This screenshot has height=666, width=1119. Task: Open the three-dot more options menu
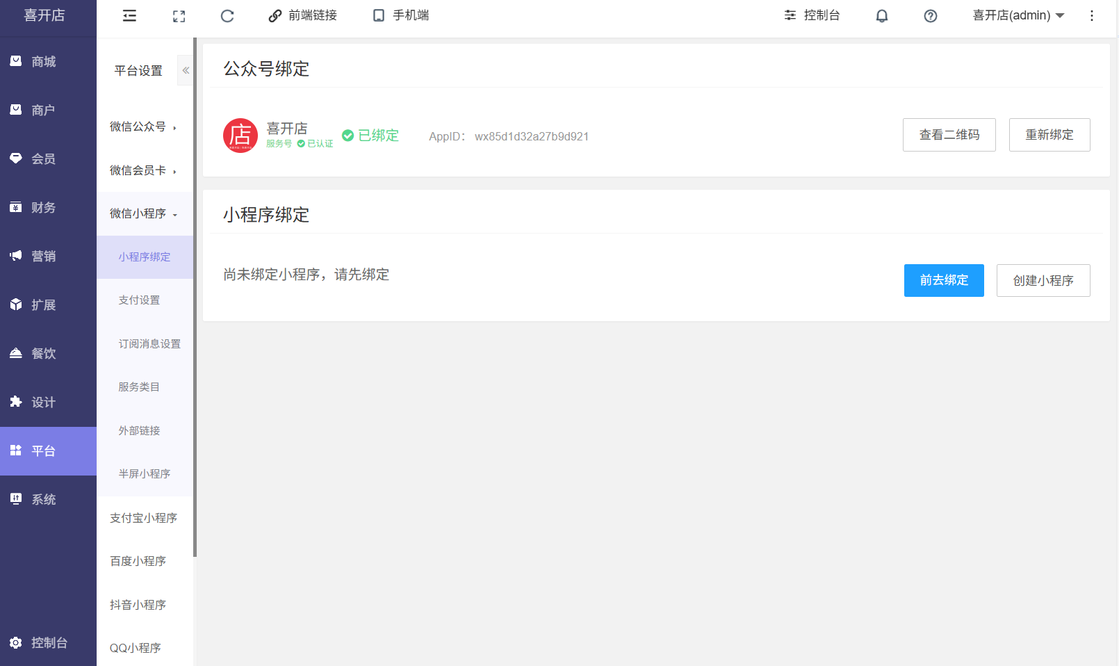tap(1091, 16)
